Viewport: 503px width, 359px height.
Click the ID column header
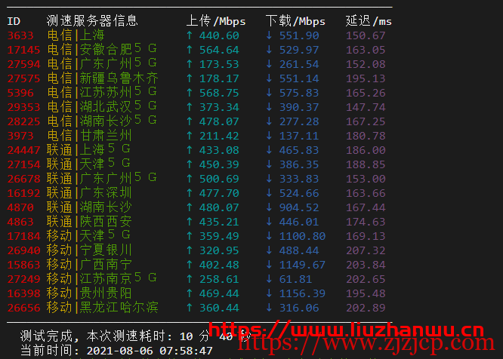click(14, 21)
